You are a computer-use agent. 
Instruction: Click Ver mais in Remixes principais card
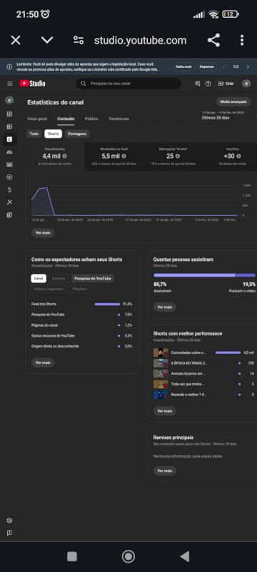164,470
